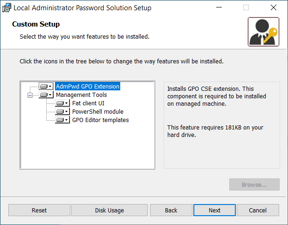Go Back to previous setup page

(171, 210)
